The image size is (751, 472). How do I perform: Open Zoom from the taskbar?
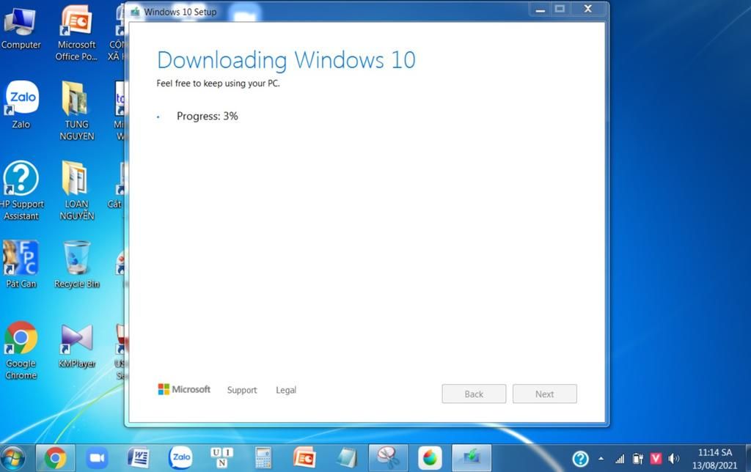tap(98, 458)
